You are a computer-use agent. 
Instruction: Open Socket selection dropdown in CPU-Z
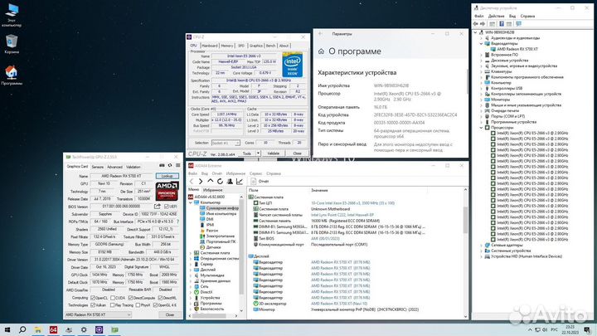pos(226,143)
